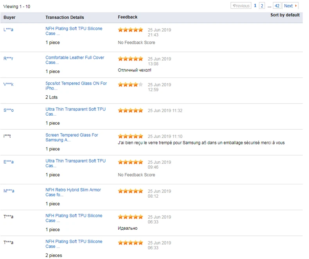The height and width of the screenshot is (259, 309).
Task: Click the '2 pieces' quantity text
Action: coord(54,255)
